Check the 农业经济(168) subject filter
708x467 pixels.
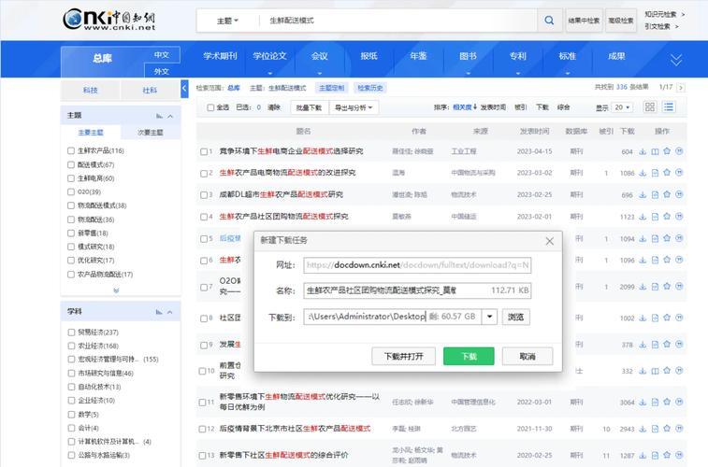pos(71,346)
